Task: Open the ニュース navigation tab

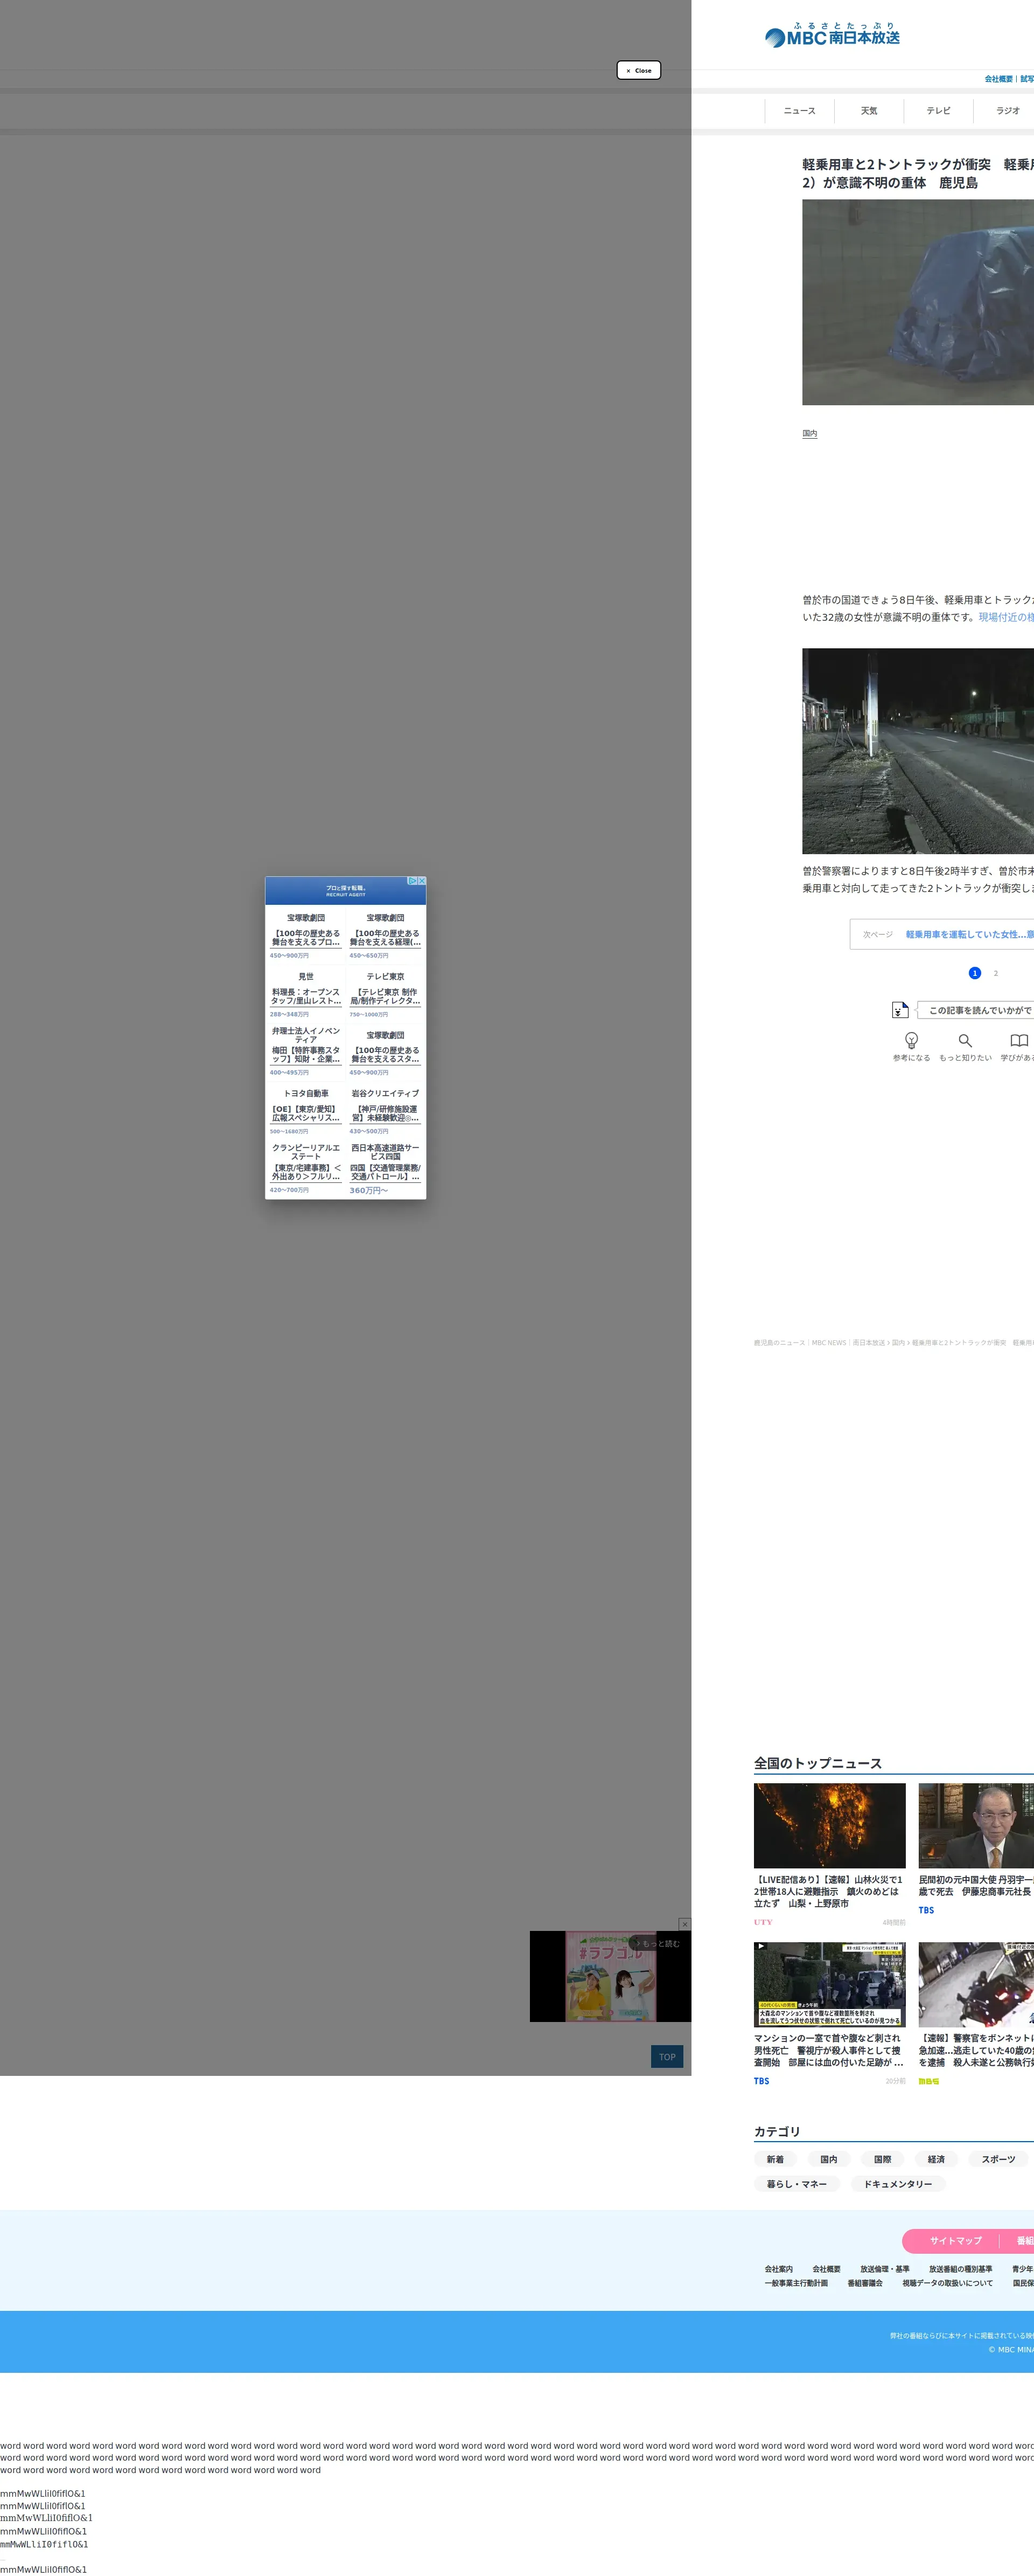Action: (799, 111)
